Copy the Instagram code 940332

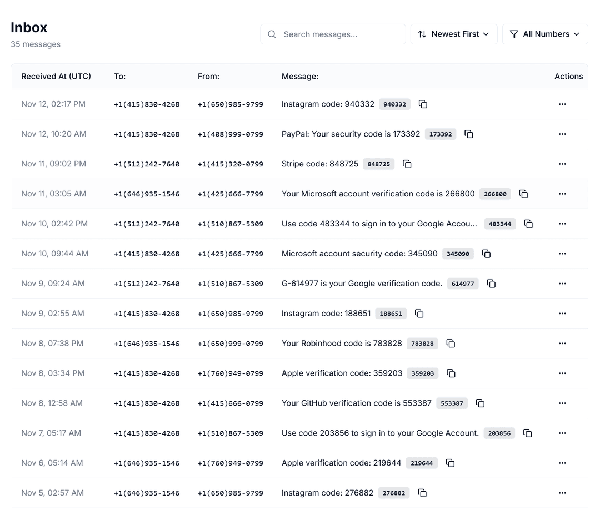click(423, 104)
